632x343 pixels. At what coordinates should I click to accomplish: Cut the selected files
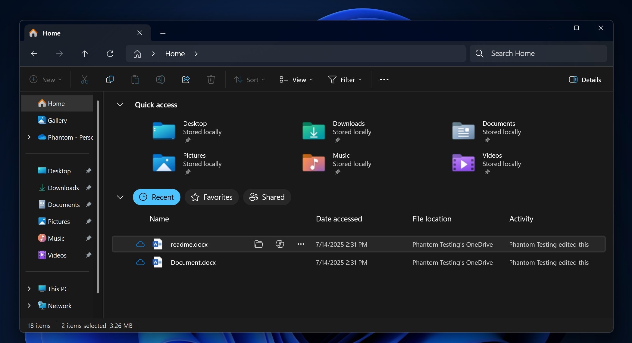pos(85,79)
